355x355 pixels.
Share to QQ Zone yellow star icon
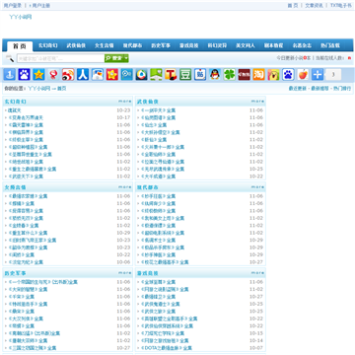coord(38,75)
